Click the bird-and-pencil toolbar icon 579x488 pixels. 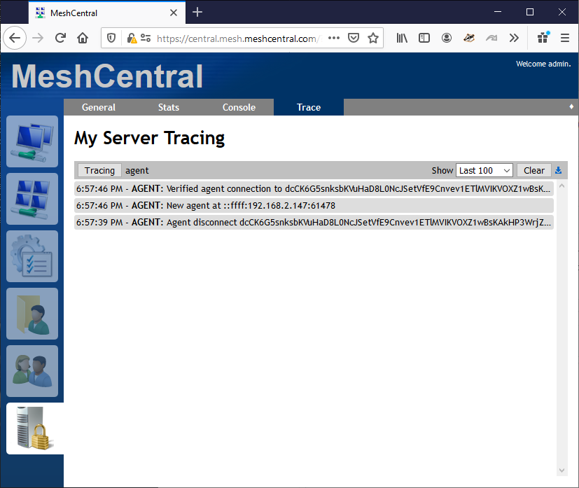tap(469, 38)
